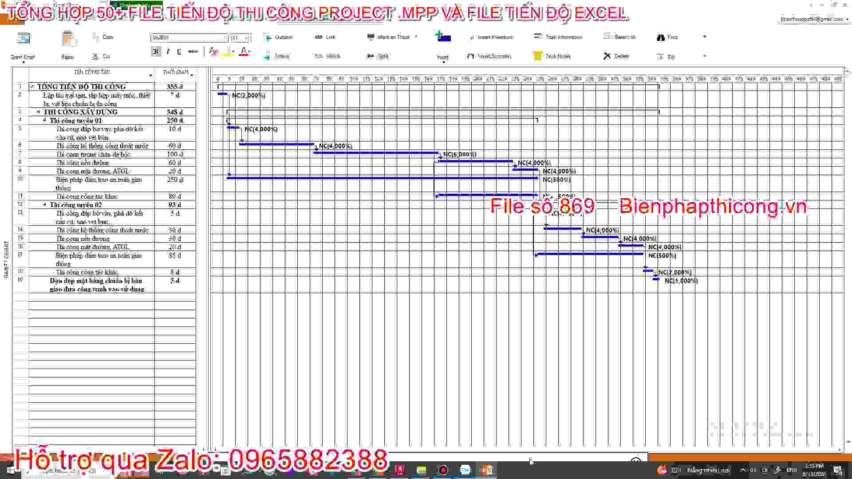The width and height of the screenshot is (852, 479).
Task: Click the Fill button
Action: pos(666,57)
